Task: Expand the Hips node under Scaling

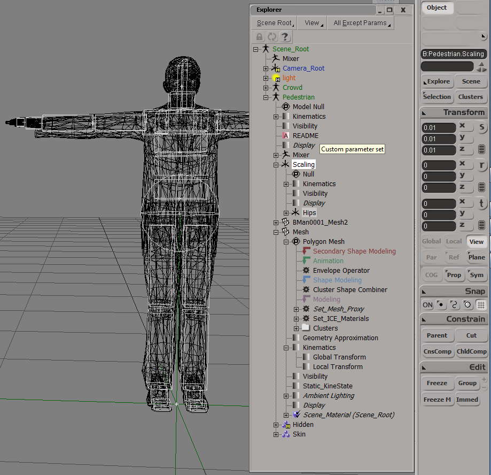Action: click(x=286, y=213)
